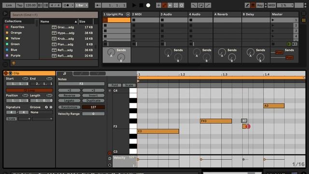Click Punch-In switch icon
The width and height of the screenshot is (309, 174).
tap(194, 5)
